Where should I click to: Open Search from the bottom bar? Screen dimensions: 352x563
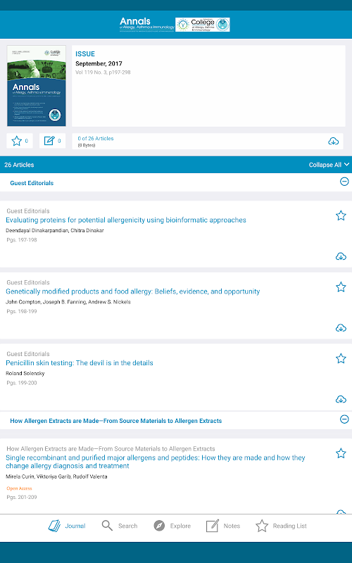[120, 526]
